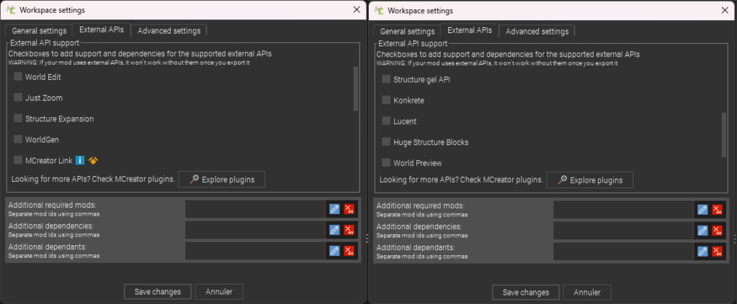Viewport: 737px width, 304px height.
Task: Clear Additional dependants in left window
Action: [x=349, y=251]
